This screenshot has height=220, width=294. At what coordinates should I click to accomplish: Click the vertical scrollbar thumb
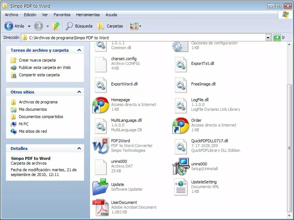[x=289, y=148]
